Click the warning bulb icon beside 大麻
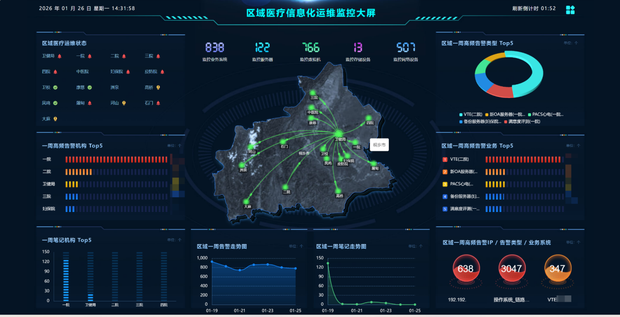The width and height of the screenshot is (620, 317). point(56,118)
